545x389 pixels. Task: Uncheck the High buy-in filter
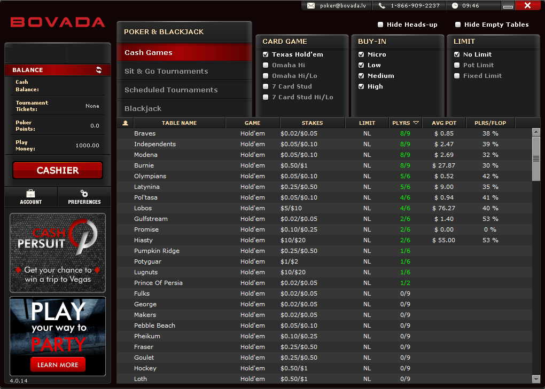[x=361, y=87]
